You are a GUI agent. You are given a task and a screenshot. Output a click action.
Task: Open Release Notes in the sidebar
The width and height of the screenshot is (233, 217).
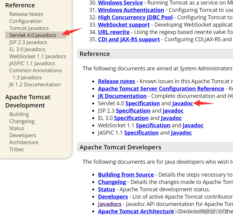(x=26, y=14)
